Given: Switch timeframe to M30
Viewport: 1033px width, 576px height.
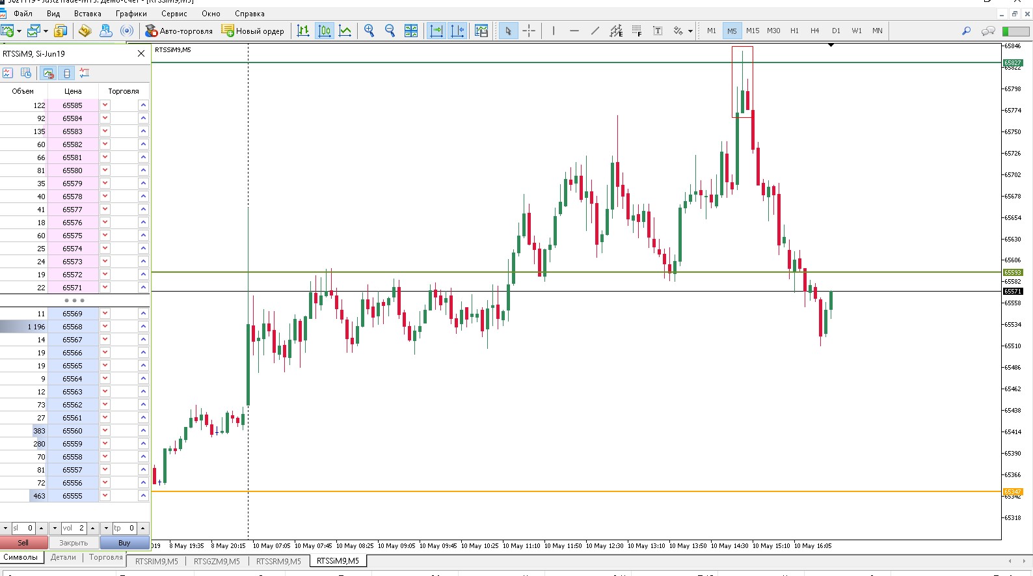Looking at the screenshot, I should tap(773, 31).
